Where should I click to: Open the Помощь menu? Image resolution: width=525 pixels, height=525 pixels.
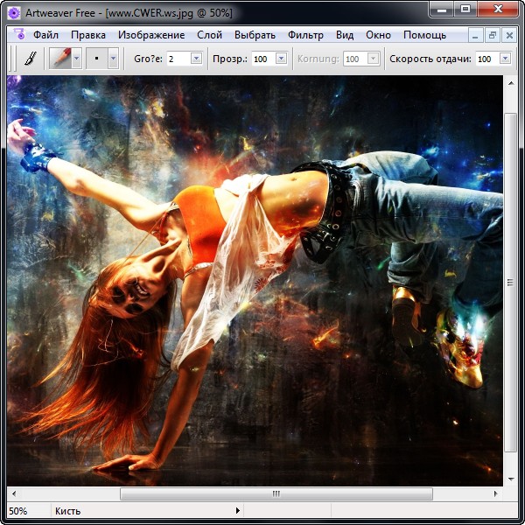click(424, 35)
